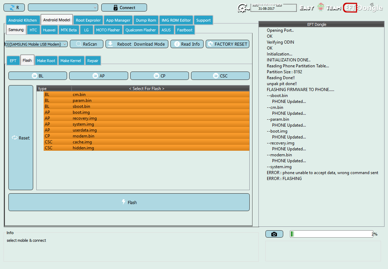Click the FACTORY RESET button
Screen dimensions: 388x269
227,44
